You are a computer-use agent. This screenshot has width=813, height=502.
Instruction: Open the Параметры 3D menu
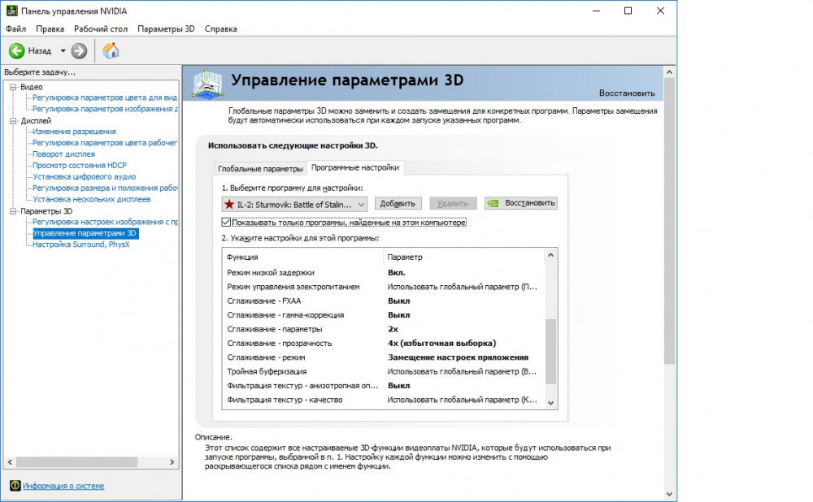[166, 29]
